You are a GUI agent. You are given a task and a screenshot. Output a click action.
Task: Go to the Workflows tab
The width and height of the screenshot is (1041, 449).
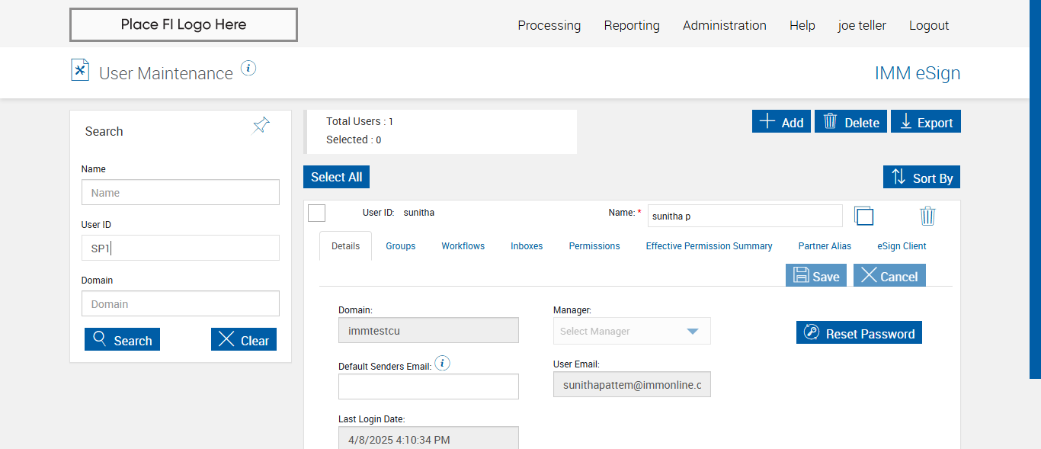(463, 246)
